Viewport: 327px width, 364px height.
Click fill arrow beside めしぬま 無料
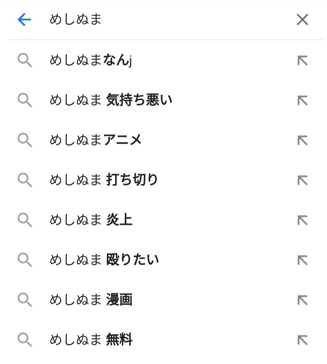click(302, 340)
